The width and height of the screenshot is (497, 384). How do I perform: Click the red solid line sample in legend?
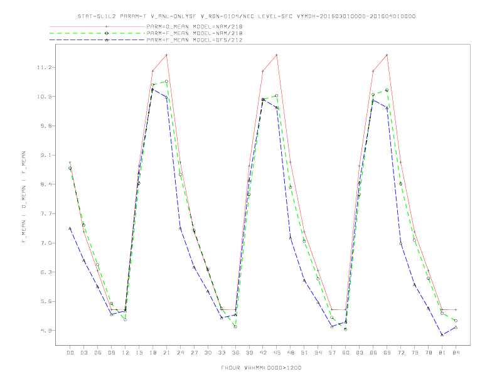pos(97,26)
